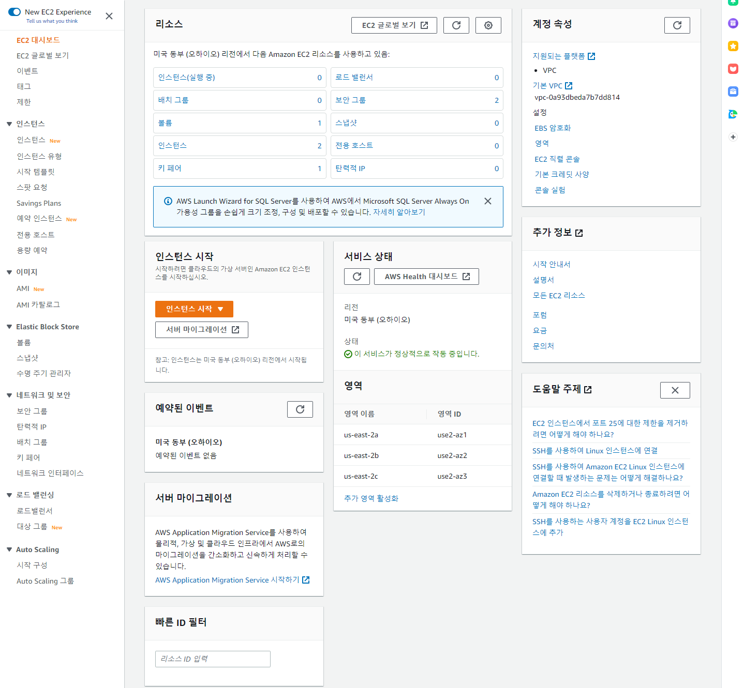
Task: Click external link icon next to 지원되는 플랫폼
Action: click(x=591, y=56)
